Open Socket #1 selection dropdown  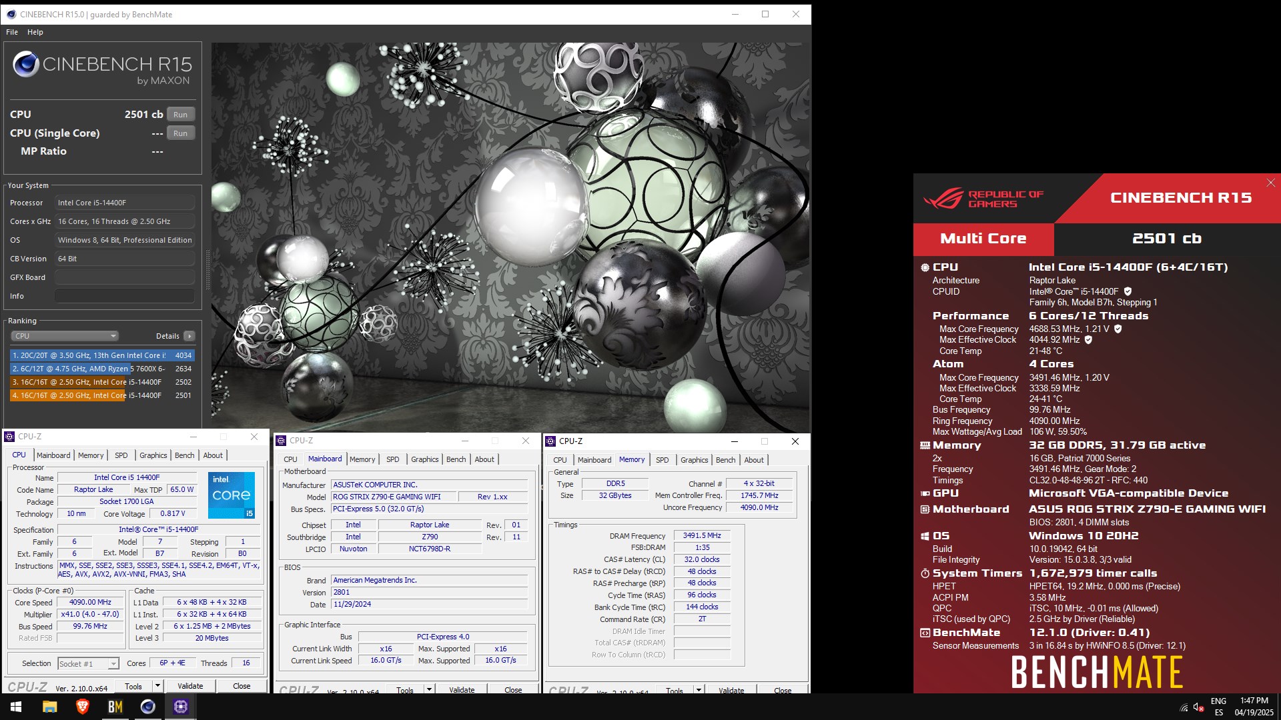(88, 663)
